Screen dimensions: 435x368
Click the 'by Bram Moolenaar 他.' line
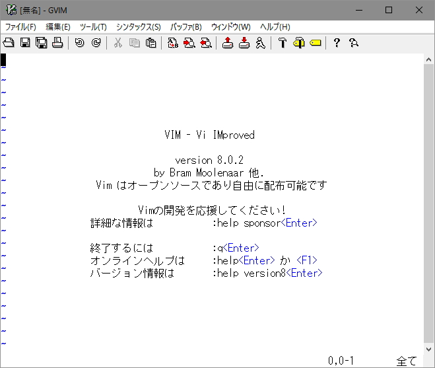(x=209, y=172)
